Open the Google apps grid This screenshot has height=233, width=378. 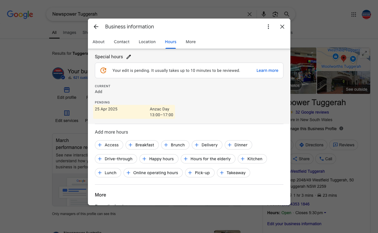(x=353, y=14)
